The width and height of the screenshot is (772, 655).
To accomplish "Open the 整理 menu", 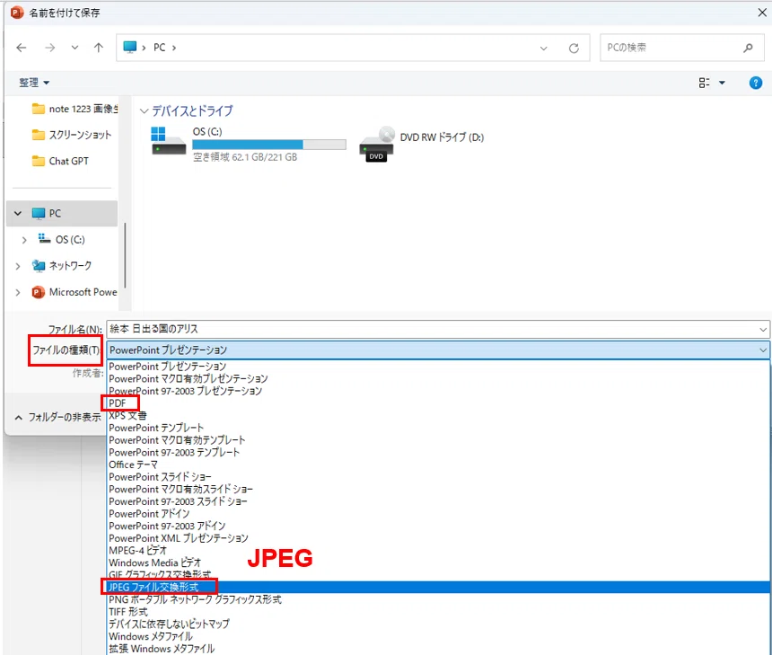I will pyautogui.click(x=34, y=83).
